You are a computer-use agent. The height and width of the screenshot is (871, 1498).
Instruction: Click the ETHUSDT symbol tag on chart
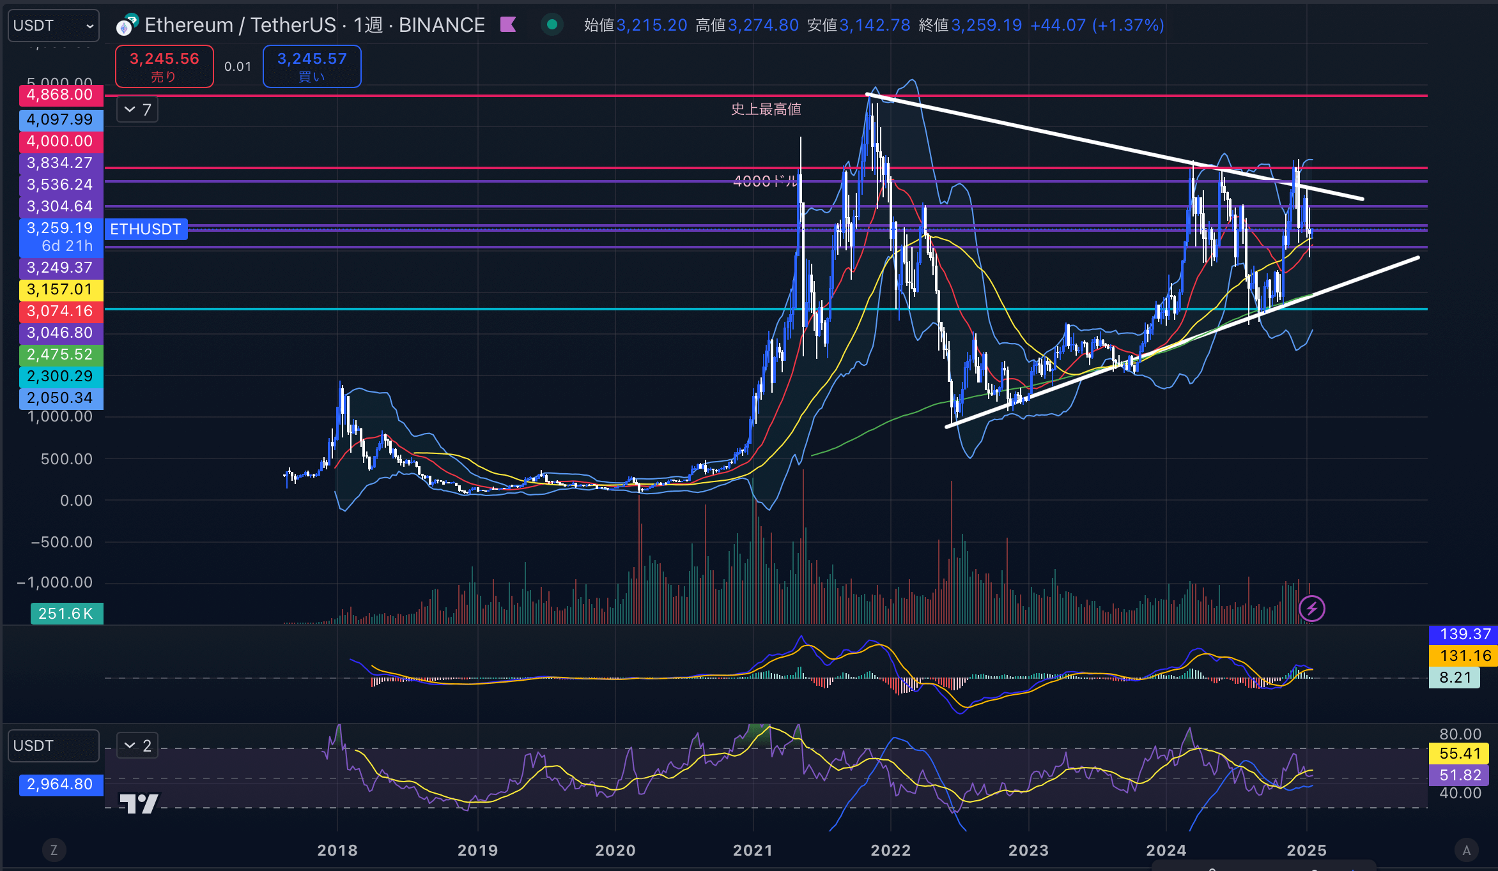[146, 229]
